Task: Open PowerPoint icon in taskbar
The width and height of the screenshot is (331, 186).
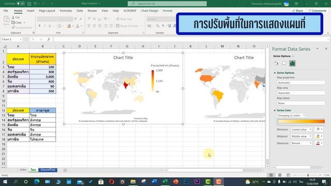Action: click(176, 181)
